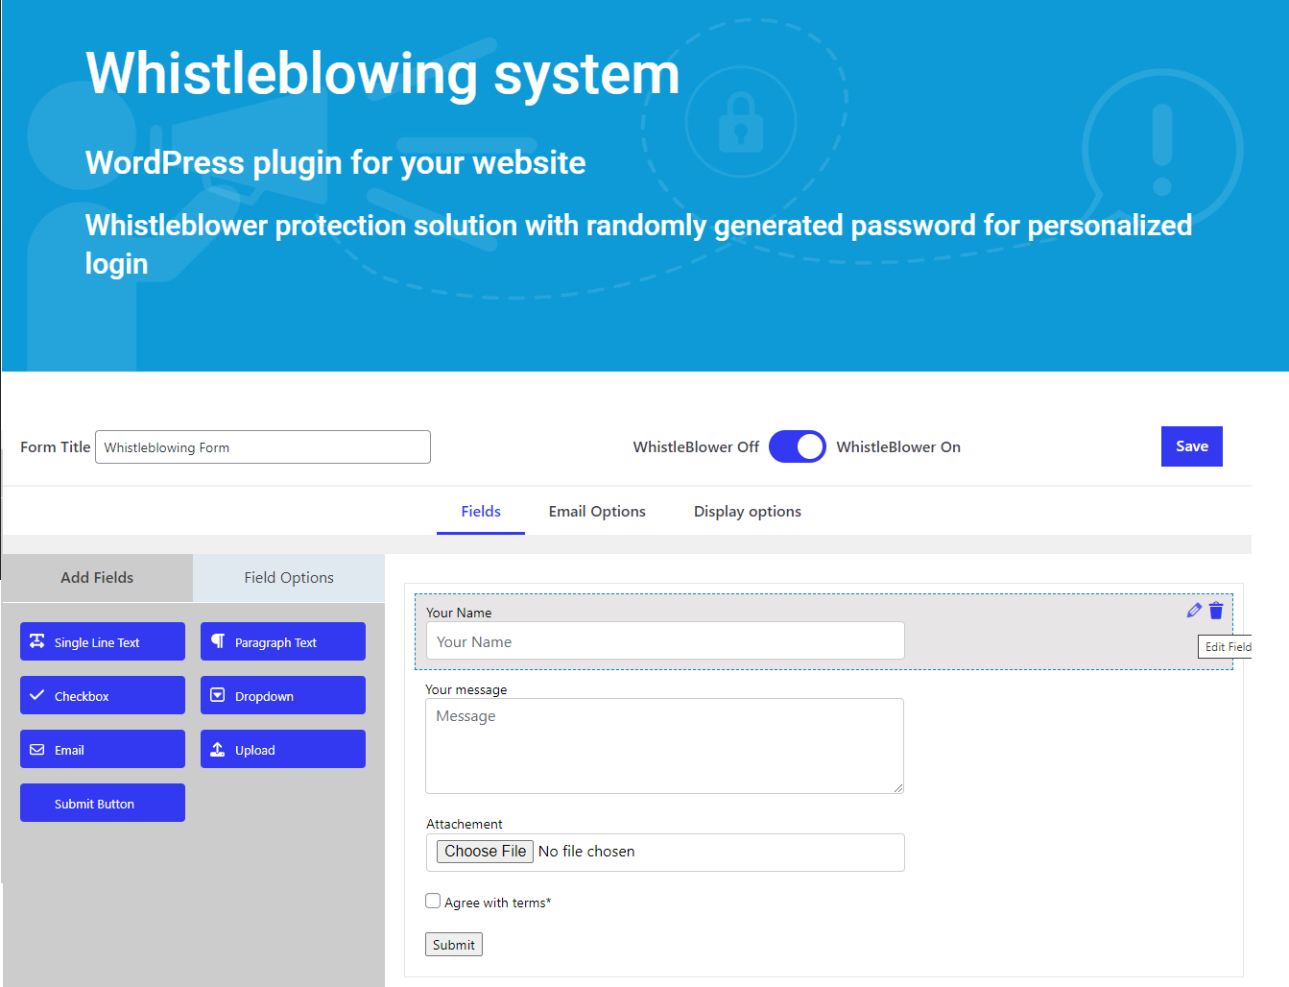Add a Dropdown field

[x=283, y=695]
